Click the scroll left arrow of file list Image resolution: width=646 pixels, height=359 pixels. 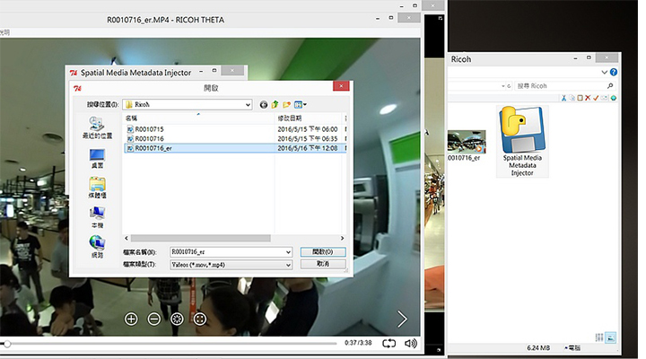[127, 238]
